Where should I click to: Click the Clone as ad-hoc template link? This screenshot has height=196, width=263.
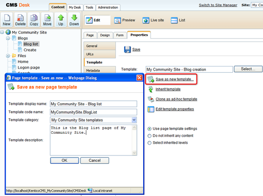(x=177, y=99)
